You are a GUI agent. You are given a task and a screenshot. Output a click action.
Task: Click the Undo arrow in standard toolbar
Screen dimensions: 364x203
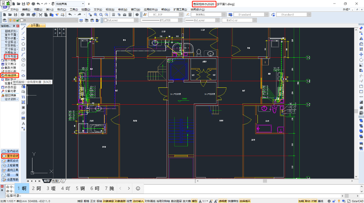[x=70, y=15]
